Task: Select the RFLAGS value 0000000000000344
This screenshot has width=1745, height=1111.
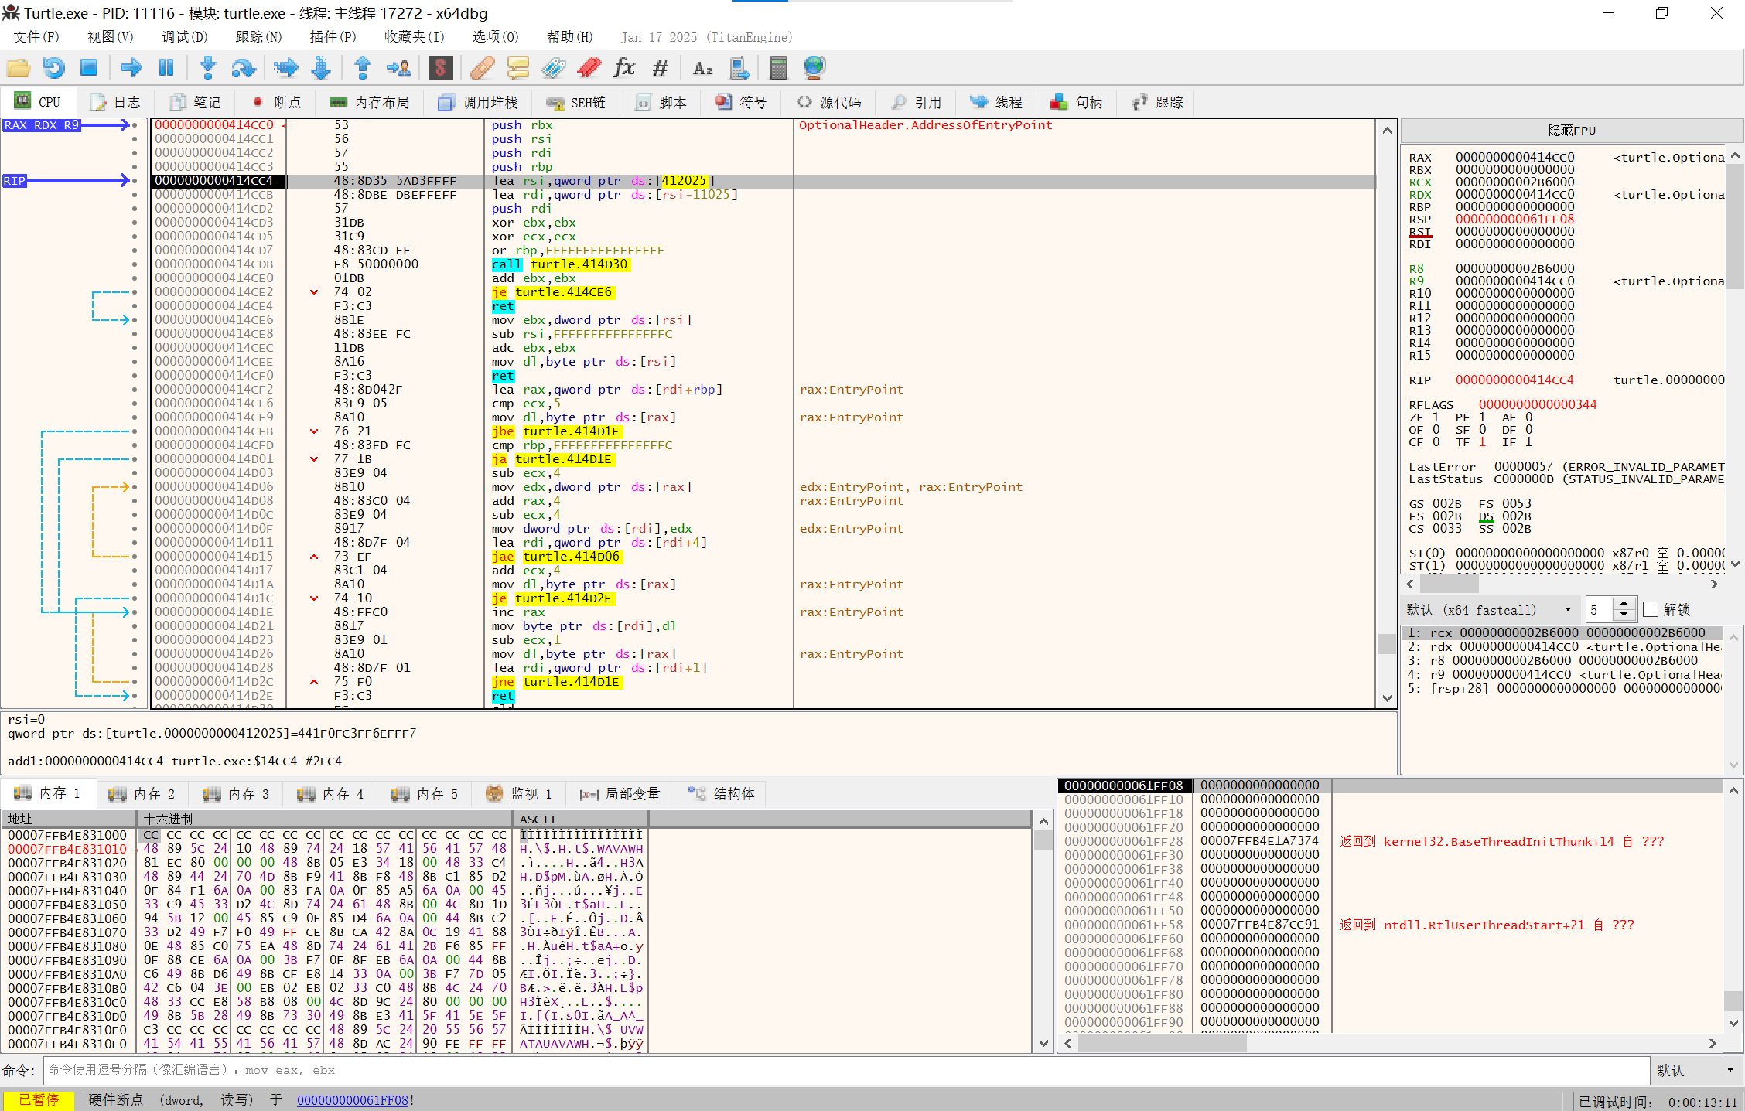Action: tap(1537, 405)
